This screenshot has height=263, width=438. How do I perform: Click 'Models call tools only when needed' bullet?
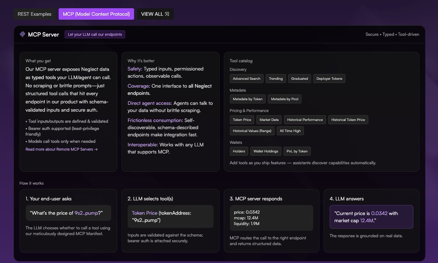[61, 141]
